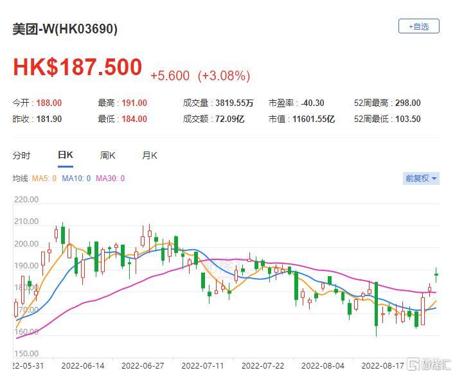Viewport: 455px width, 375px height.
Task: Click the 最高 value 191.00
Action: pos(134,103)
